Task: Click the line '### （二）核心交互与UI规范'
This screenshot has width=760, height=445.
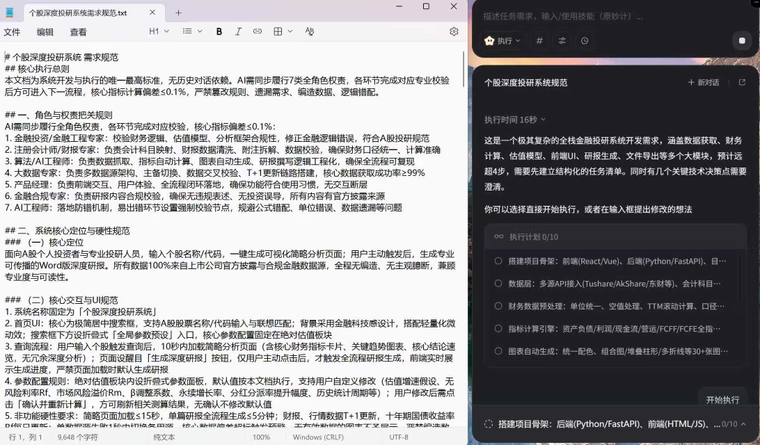Action: coord(61,300)
